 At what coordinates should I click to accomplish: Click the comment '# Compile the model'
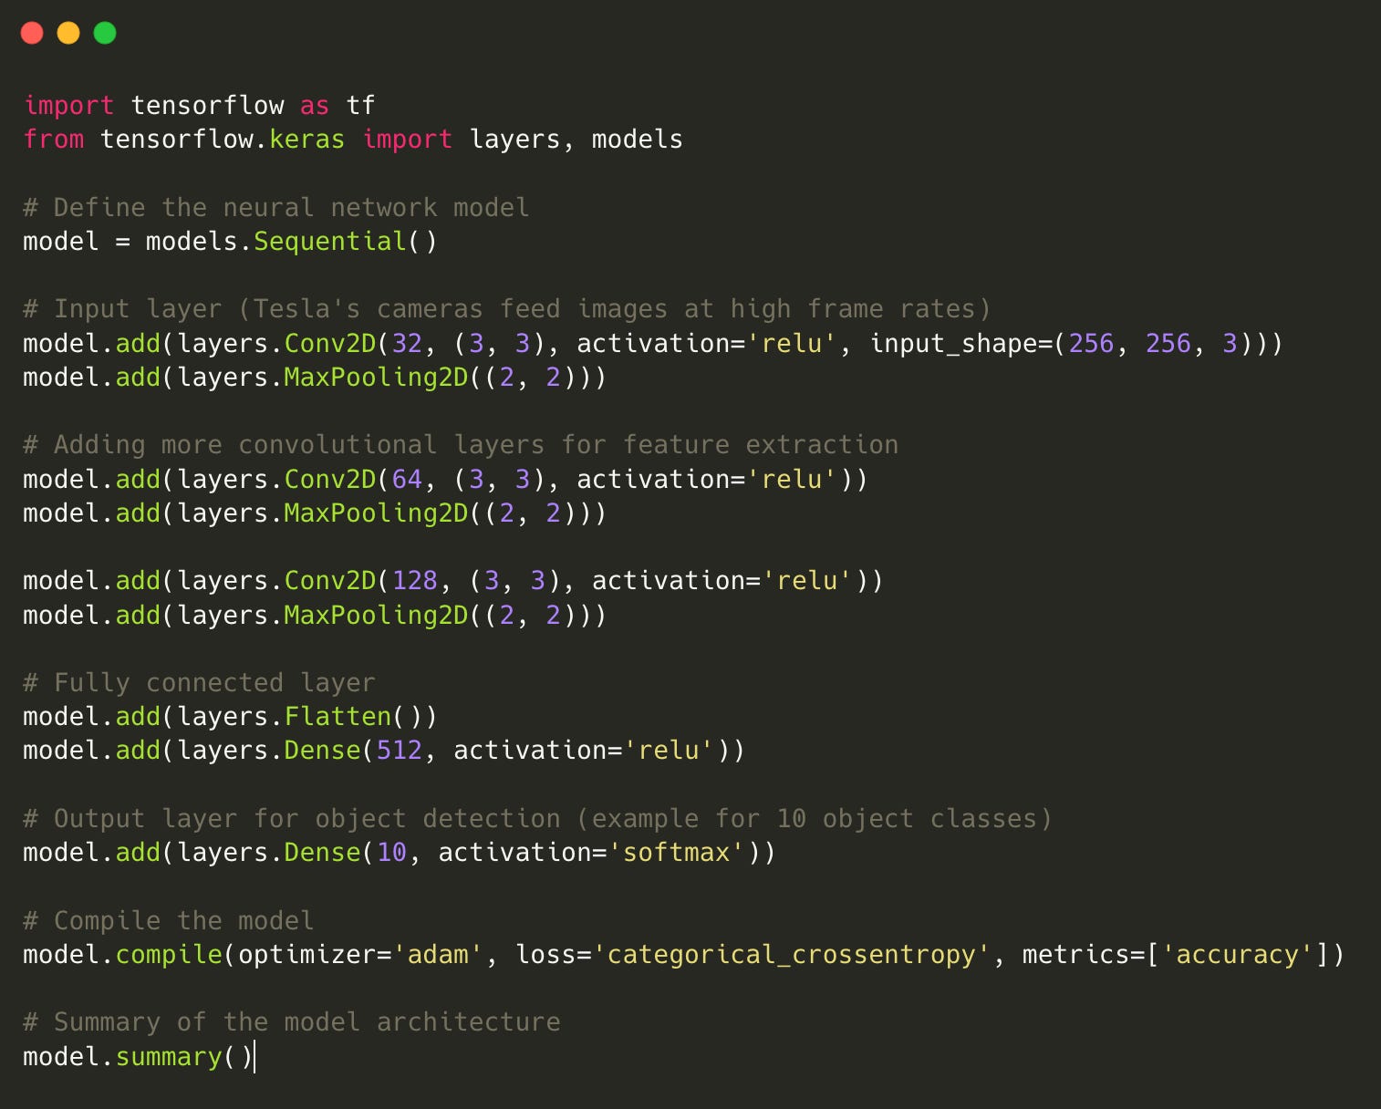168,921
